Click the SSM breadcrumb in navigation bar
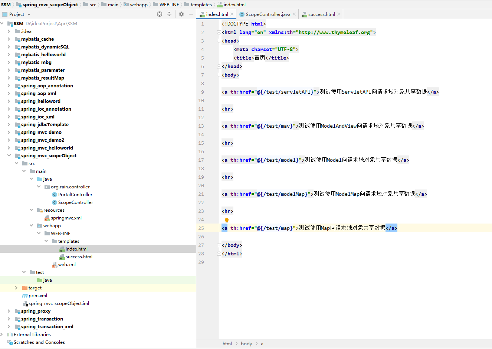This screenshot has width=492, height=349. tap(6, 5)
